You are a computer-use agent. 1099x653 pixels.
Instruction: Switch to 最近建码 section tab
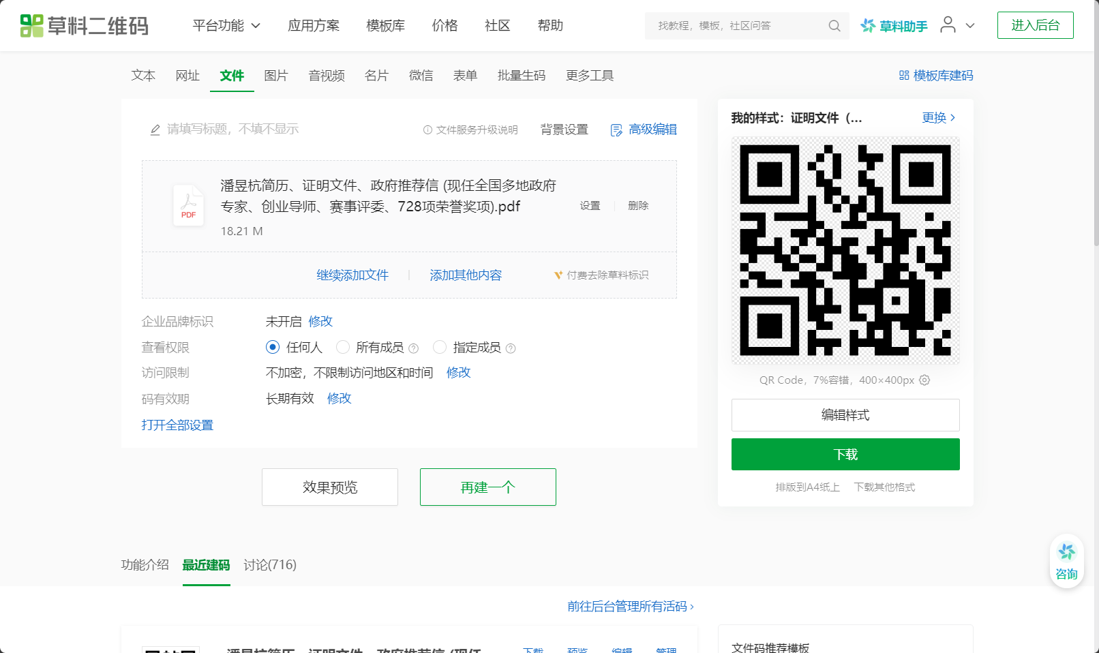(x=206, y=565)
